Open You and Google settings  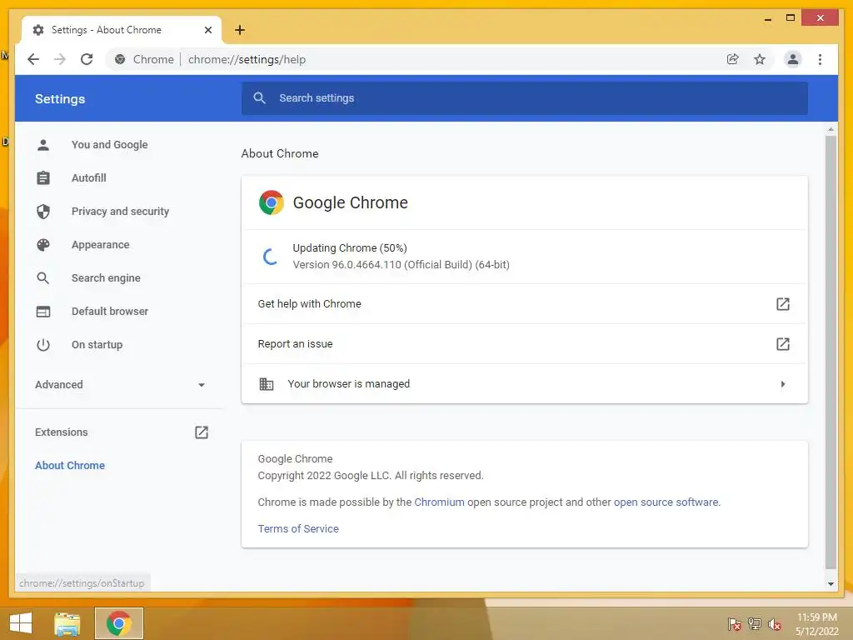[109, 145]
